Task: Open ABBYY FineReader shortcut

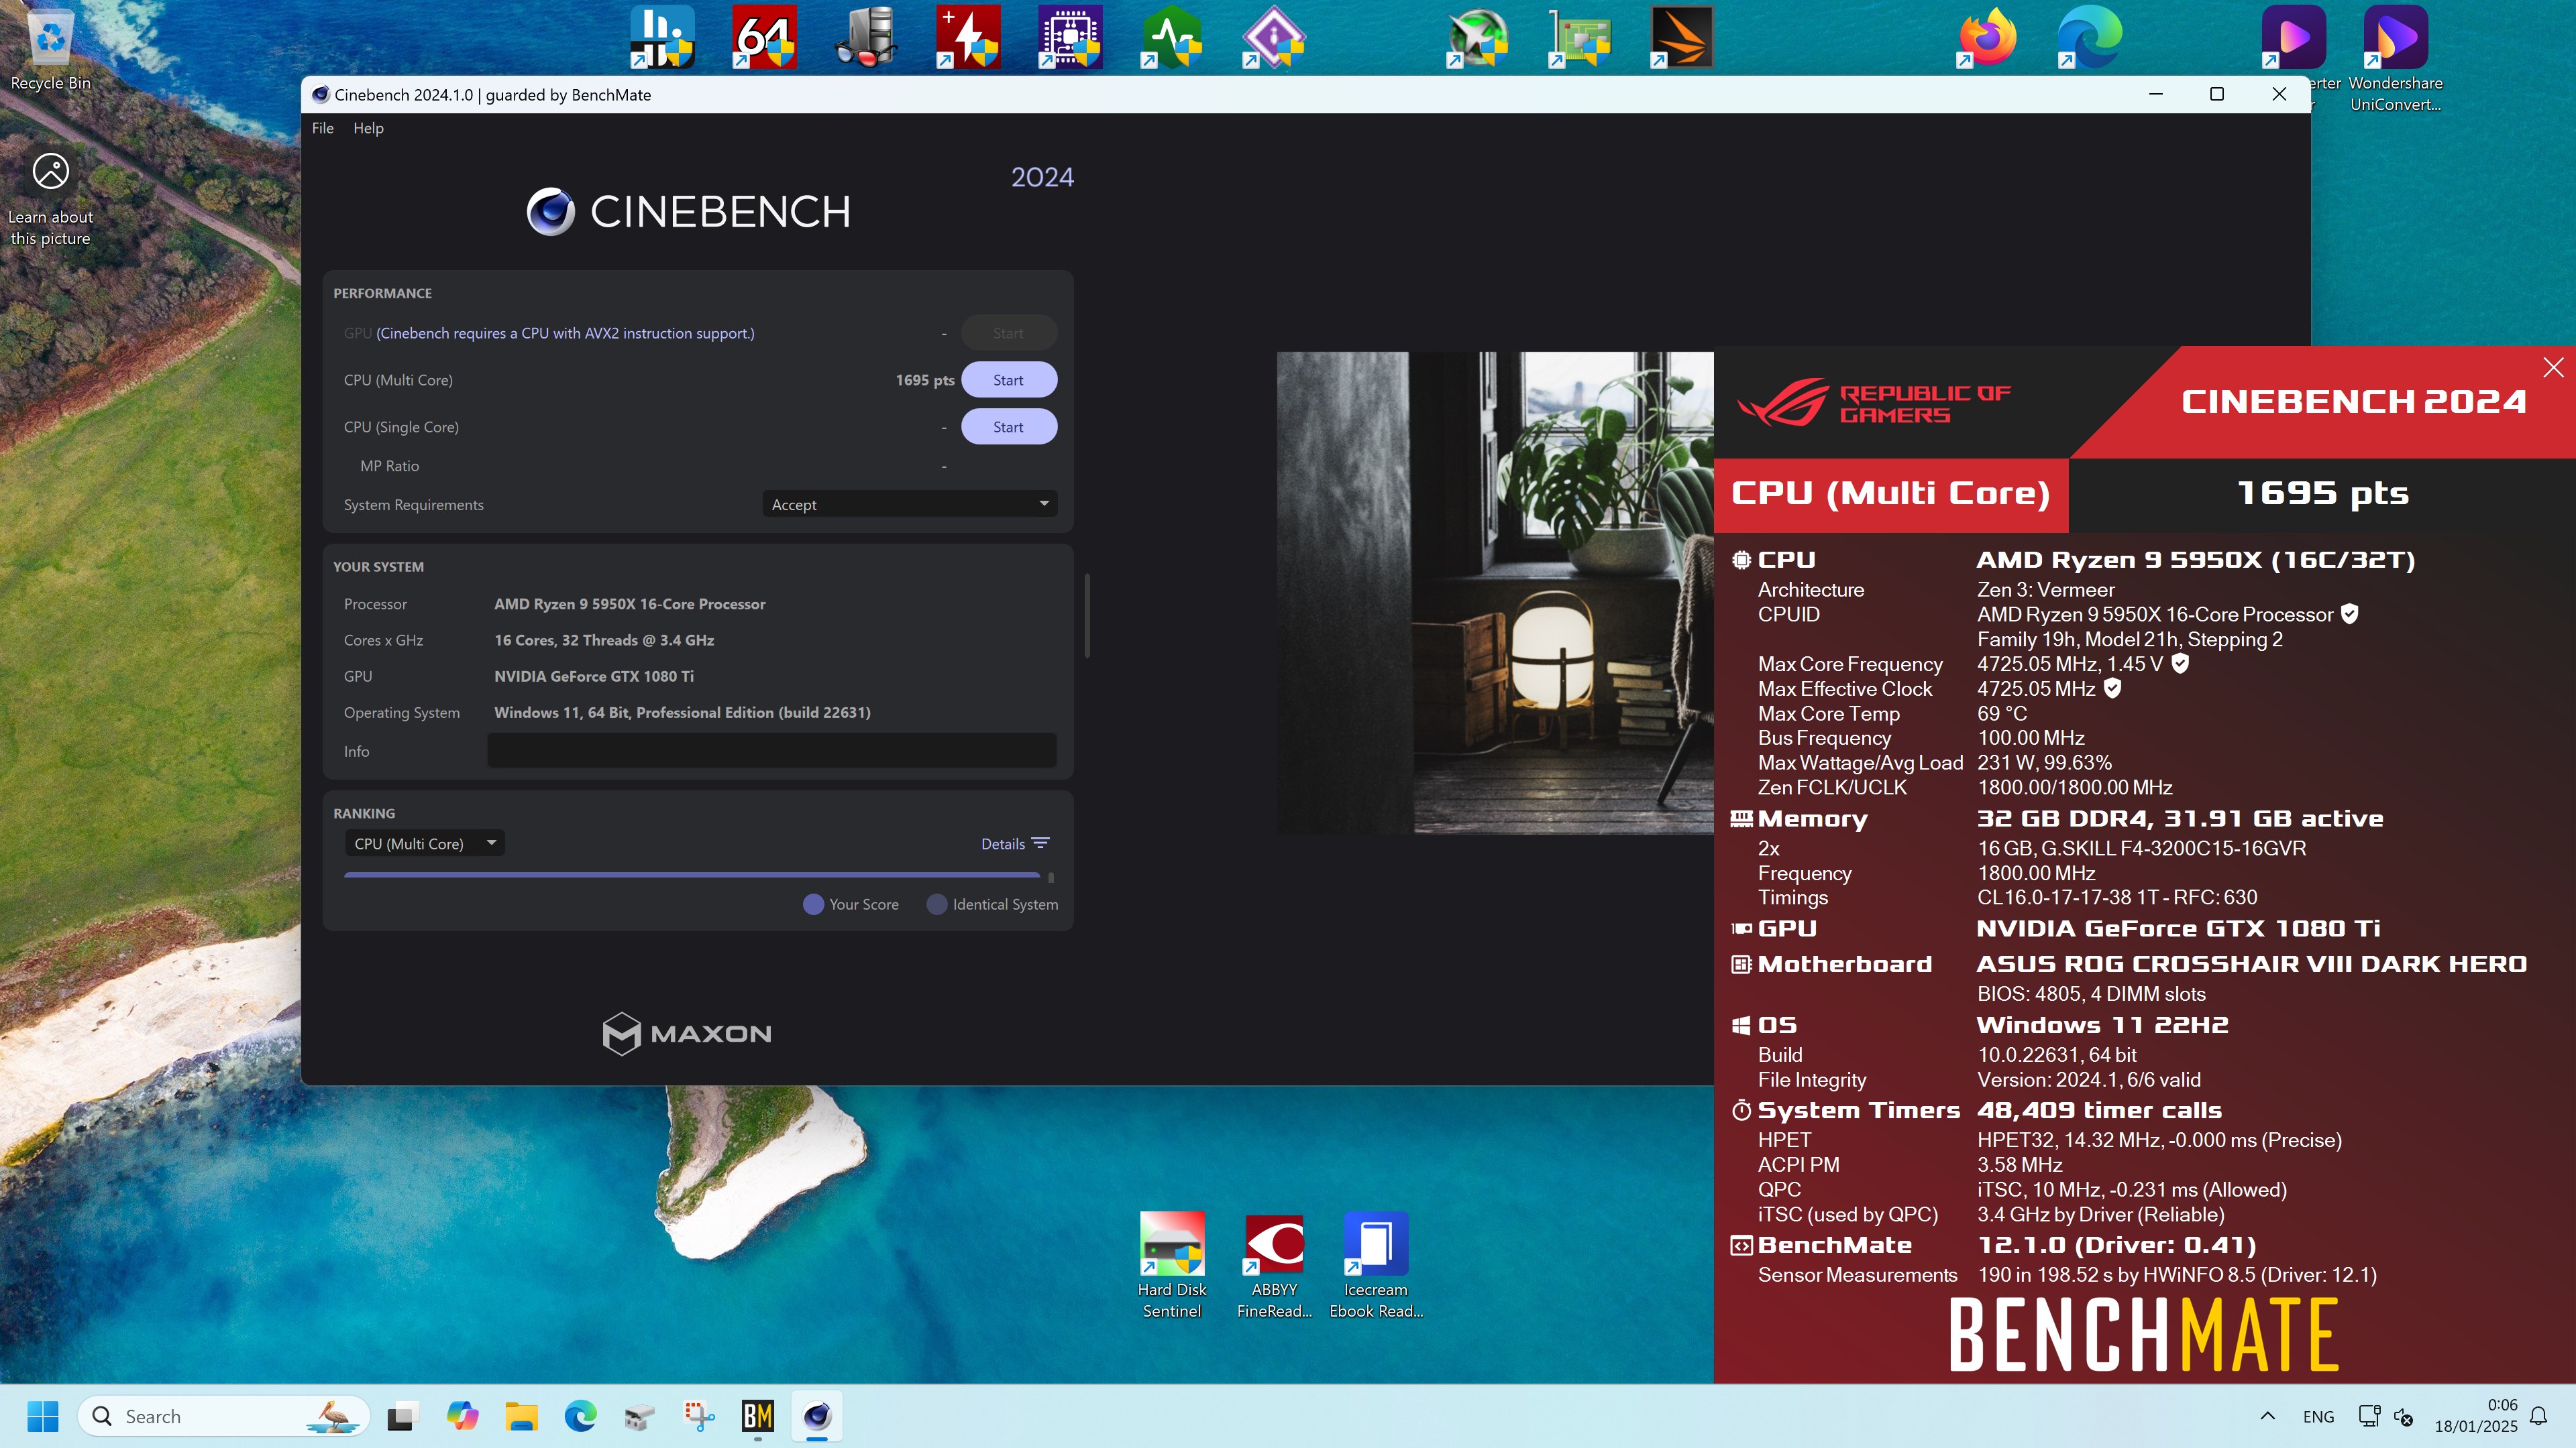Action: (x=1274, y=1265)
